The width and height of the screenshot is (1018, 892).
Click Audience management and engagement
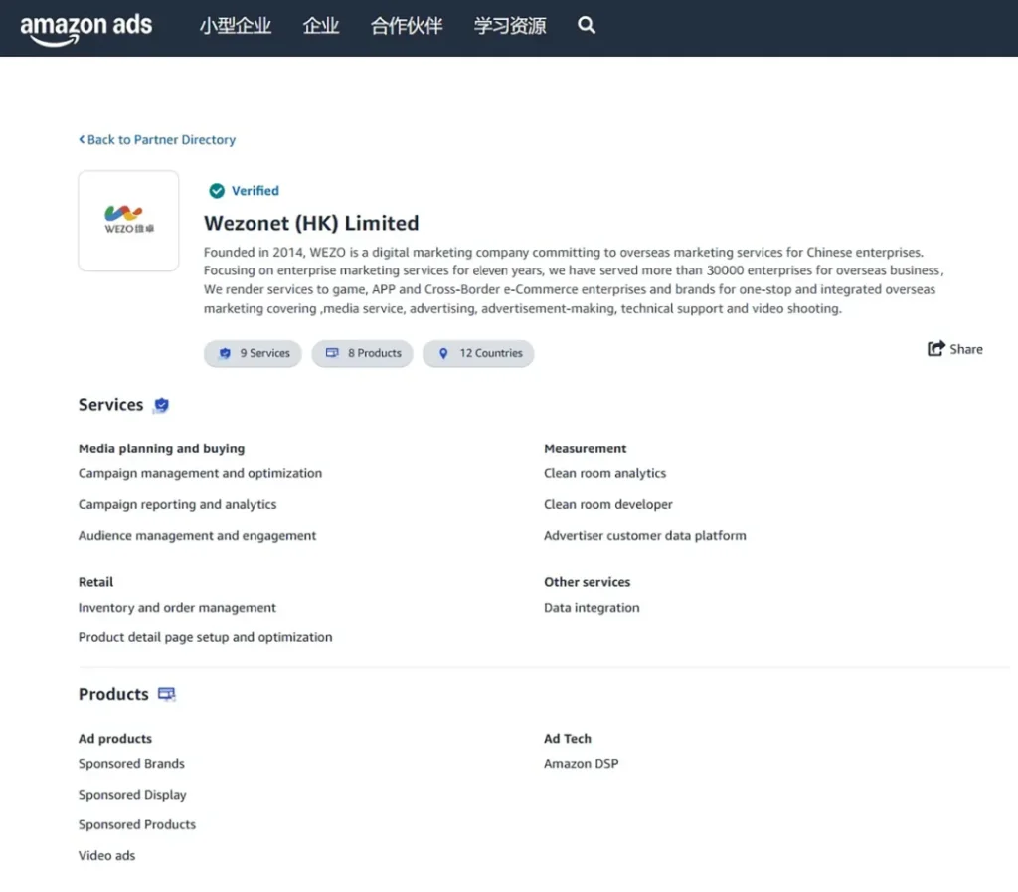tap(198, 536)
